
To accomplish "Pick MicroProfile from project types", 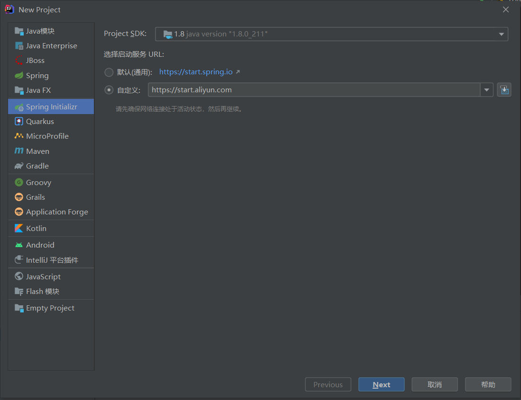I will [51, 136].
